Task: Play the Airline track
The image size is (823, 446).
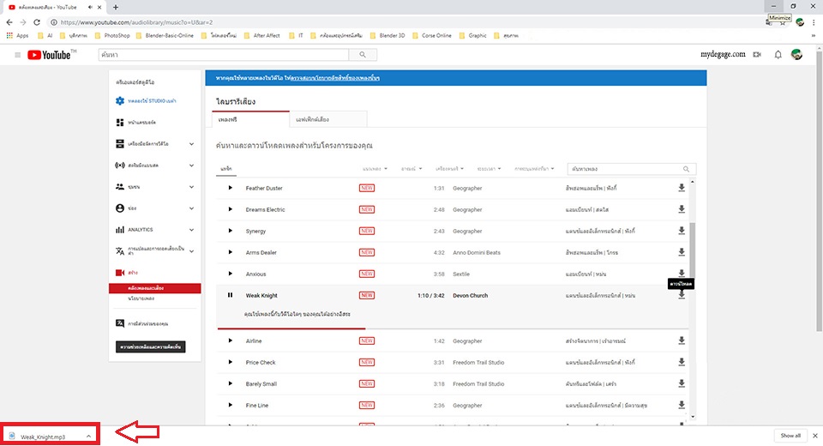Action: 230,341
